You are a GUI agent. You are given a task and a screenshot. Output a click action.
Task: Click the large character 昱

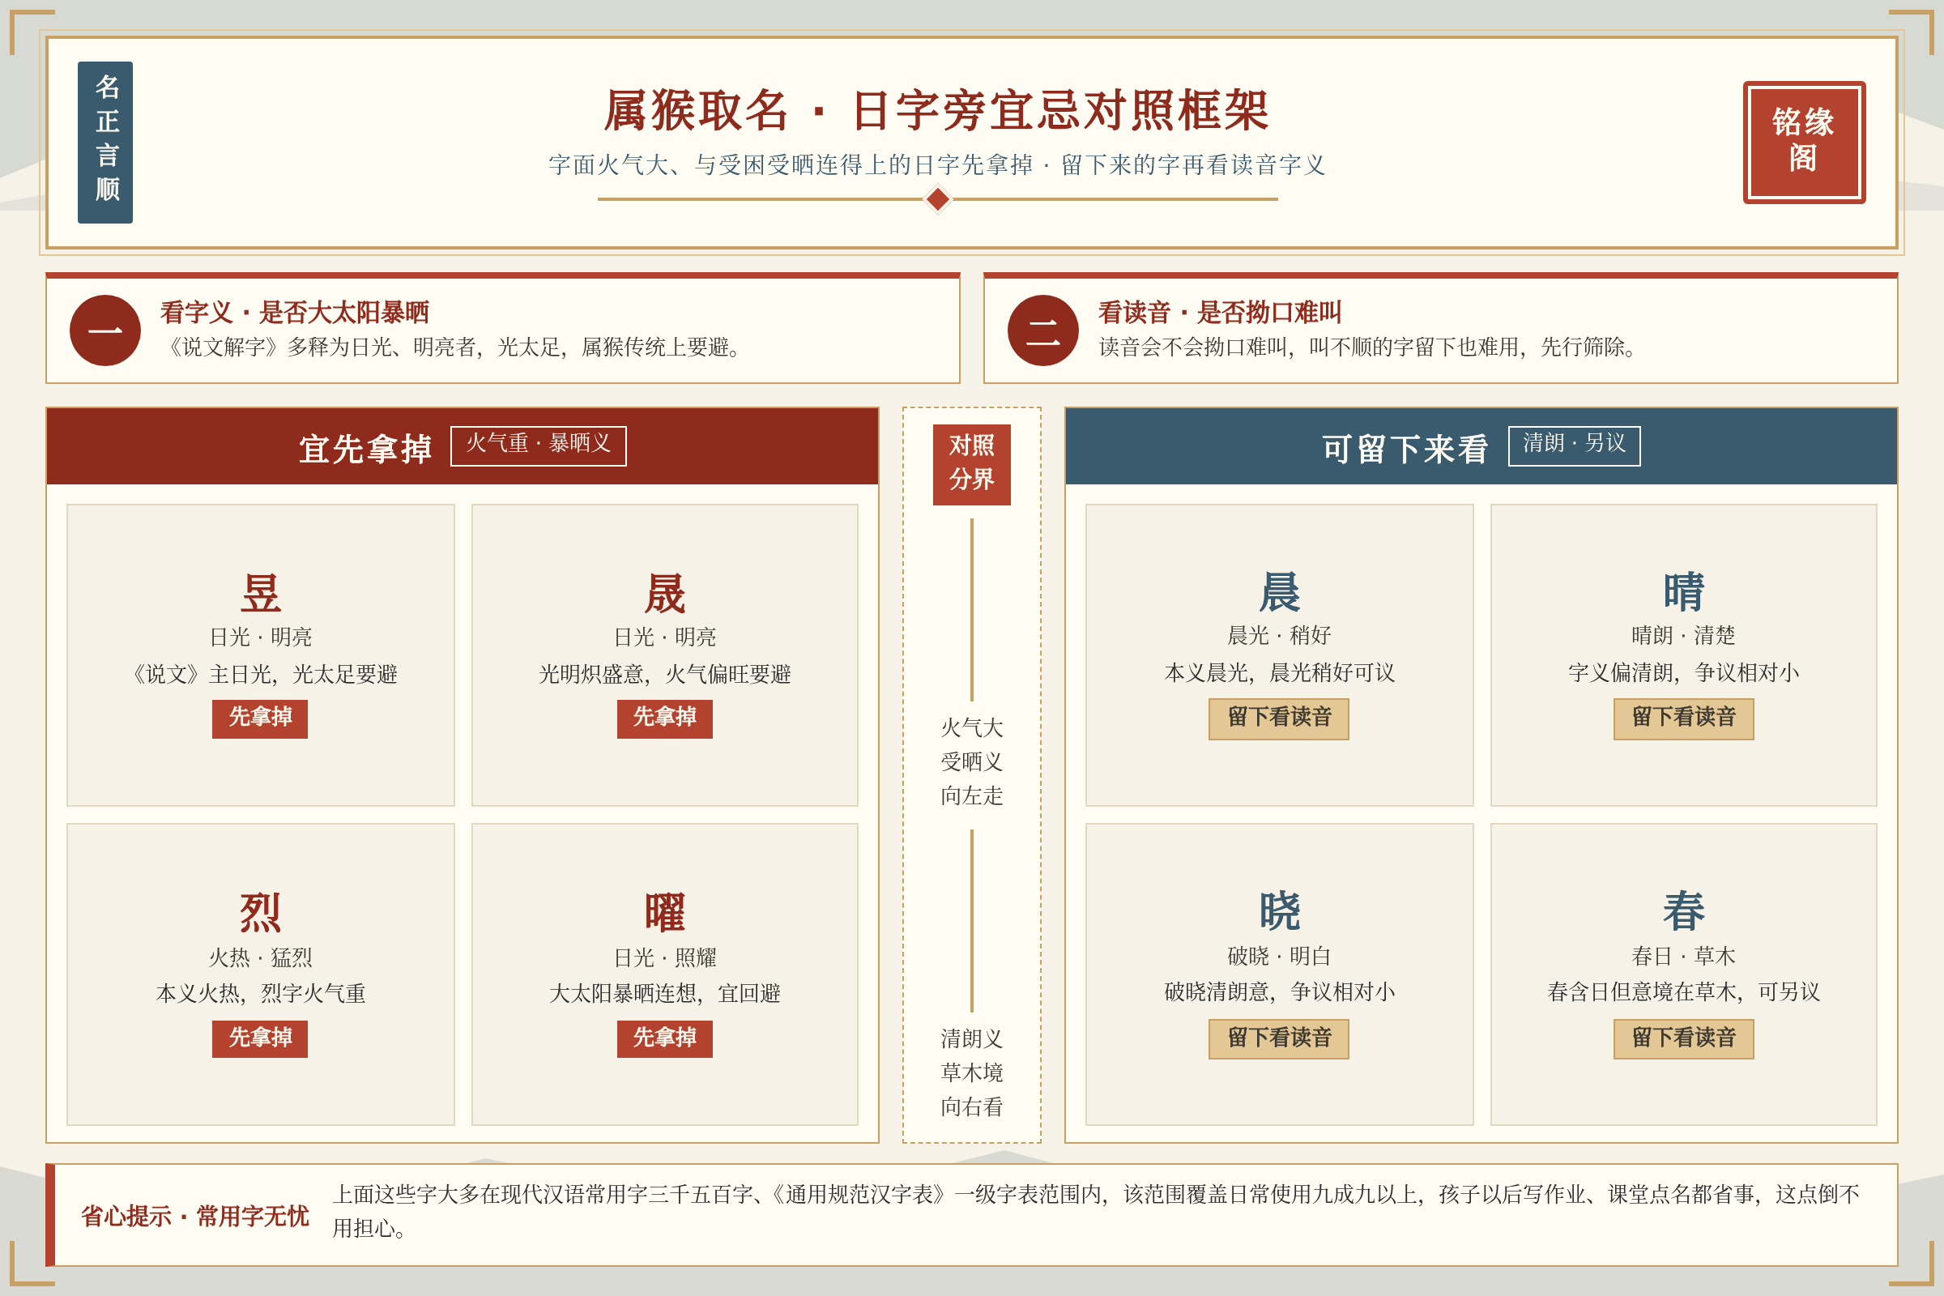tap(260, 593)
